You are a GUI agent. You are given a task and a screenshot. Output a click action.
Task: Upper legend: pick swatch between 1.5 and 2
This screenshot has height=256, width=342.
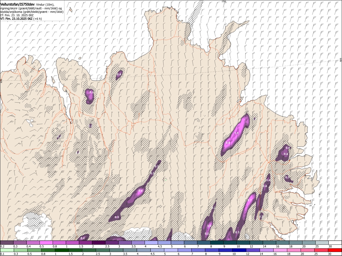(85, 243)
